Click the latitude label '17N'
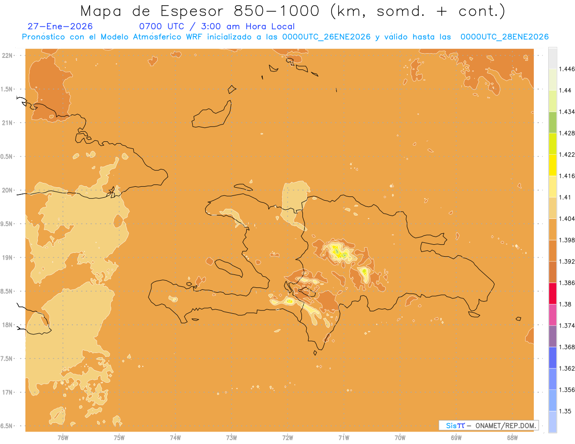The image size is (575, 444). (x=8, y=392)
